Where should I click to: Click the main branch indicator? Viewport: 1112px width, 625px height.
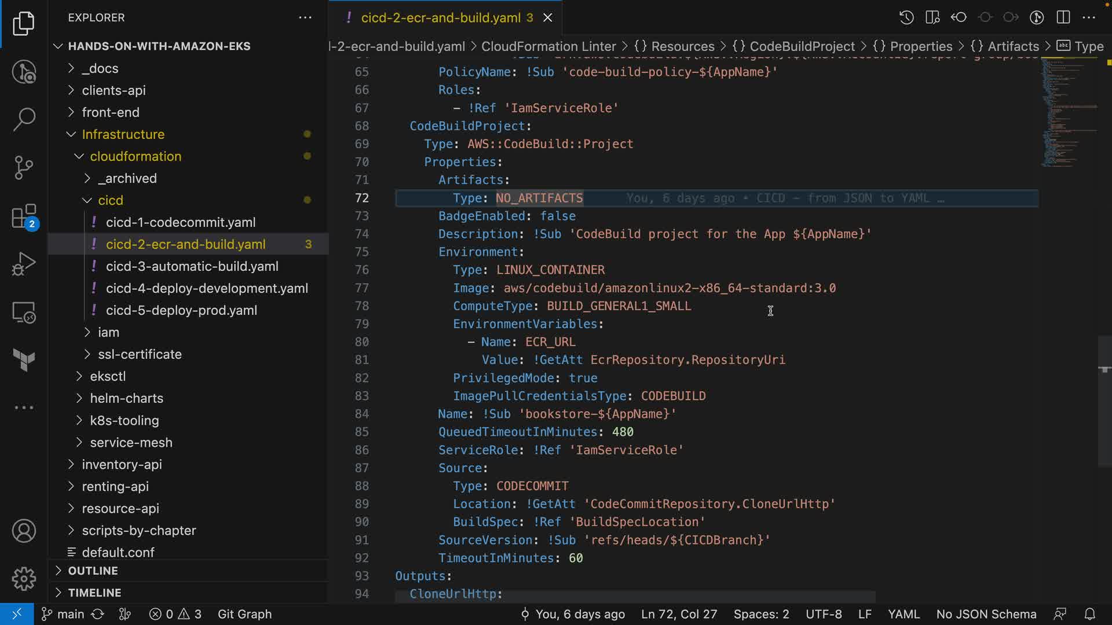click(64, 614)
